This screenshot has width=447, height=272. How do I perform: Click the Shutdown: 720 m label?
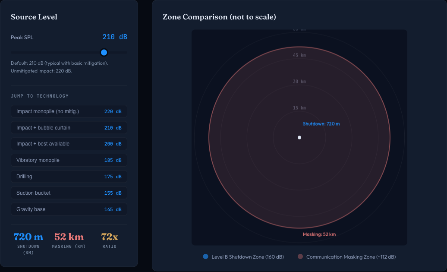coord(321,123)
